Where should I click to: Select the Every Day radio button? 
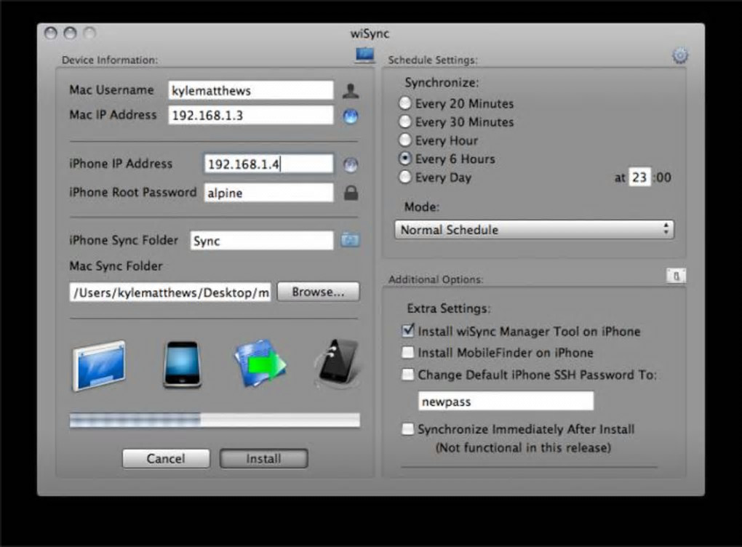tap(405, 177)
